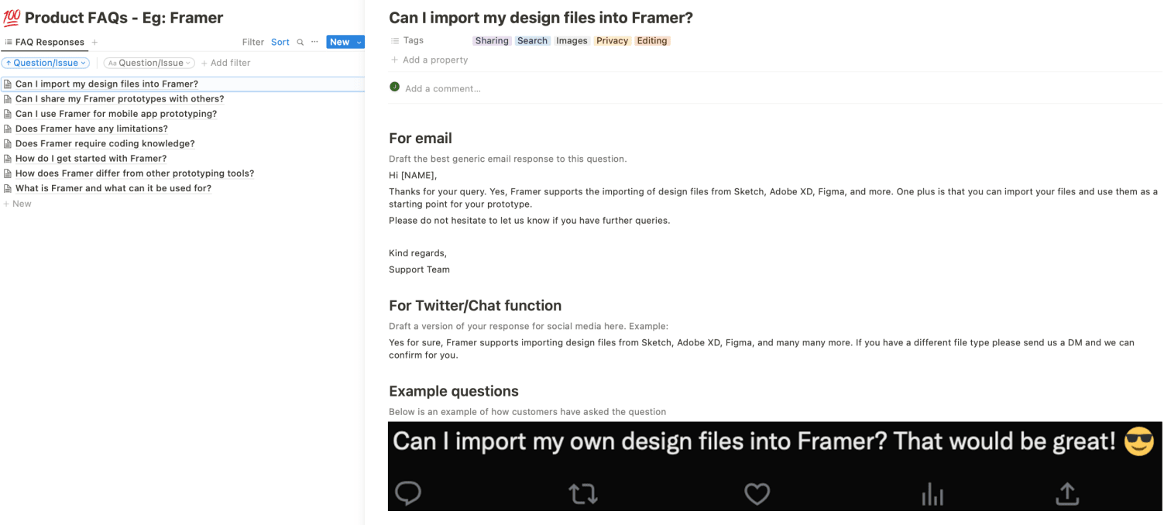Open the Filter menu
The width and height of the screenshot is (1171, 525).
click(x=252, y=42)
